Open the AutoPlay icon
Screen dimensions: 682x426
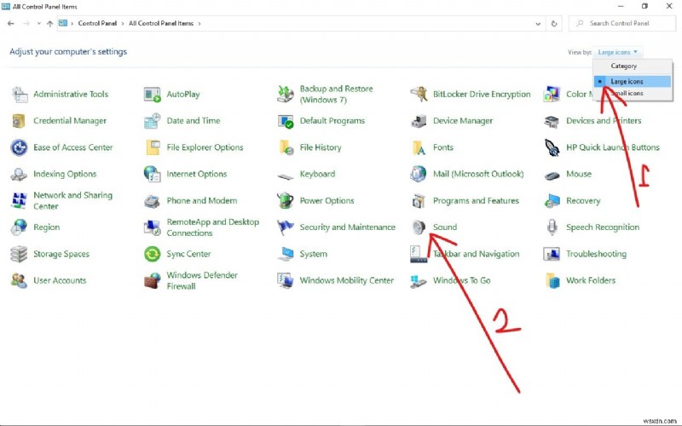tap(153, 95)
